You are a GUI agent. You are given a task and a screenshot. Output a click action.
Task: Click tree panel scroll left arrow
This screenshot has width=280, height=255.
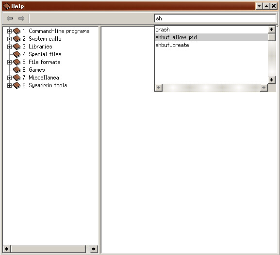point(7,249)
